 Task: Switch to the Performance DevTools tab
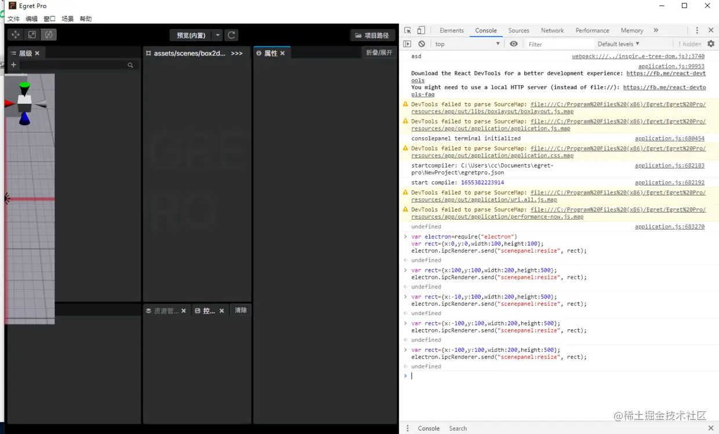pos(592,31)
